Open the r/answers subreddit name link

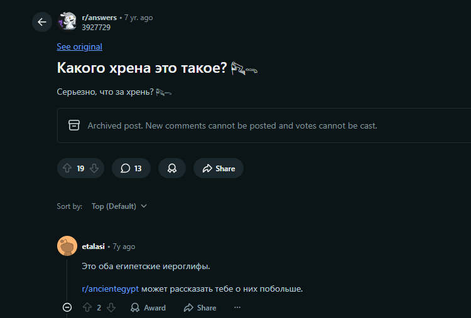click(x=99, y=18)
